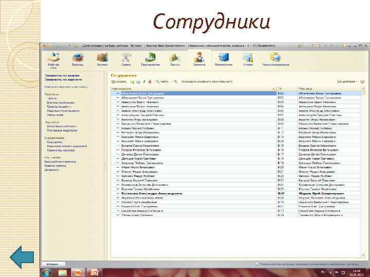This screenshot has width=370, height=277.
Task: Click code cell В-22 in the table
Action: pyautogui.click(x=287, y=176)
